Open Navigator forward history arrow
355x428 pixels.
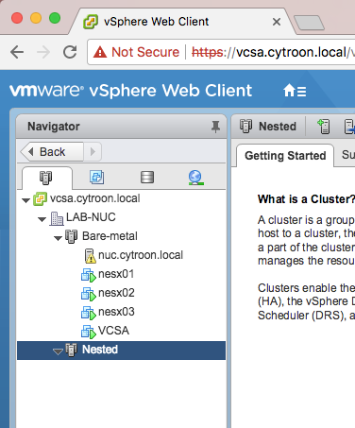93,152
